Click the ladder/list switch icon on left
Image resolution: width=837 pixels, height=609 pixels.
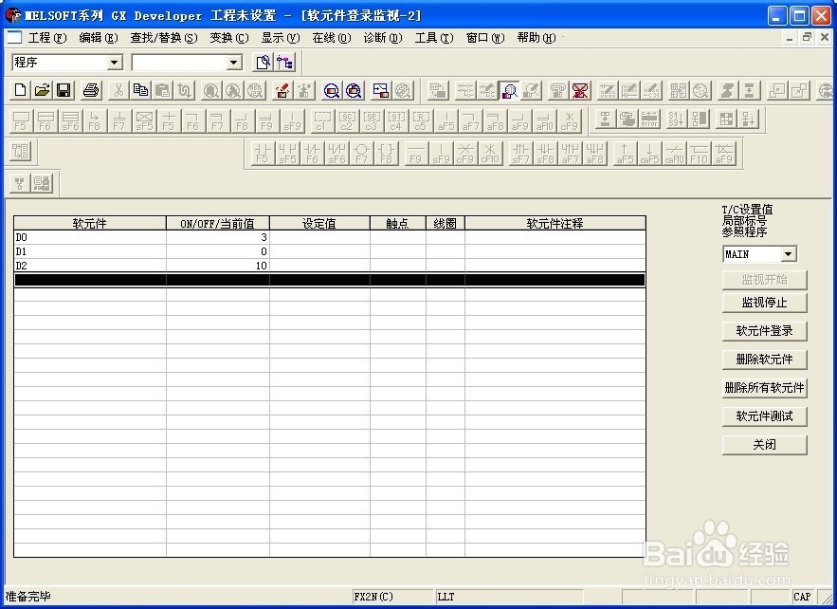tap(20, 151)
